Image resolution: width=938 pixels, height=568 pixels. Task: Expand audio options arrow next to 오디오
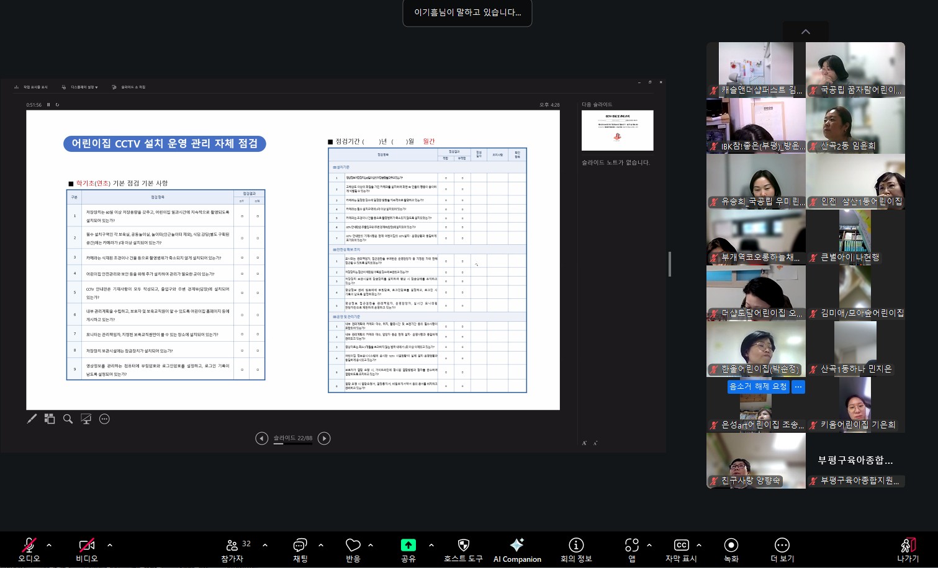[49, 545]
